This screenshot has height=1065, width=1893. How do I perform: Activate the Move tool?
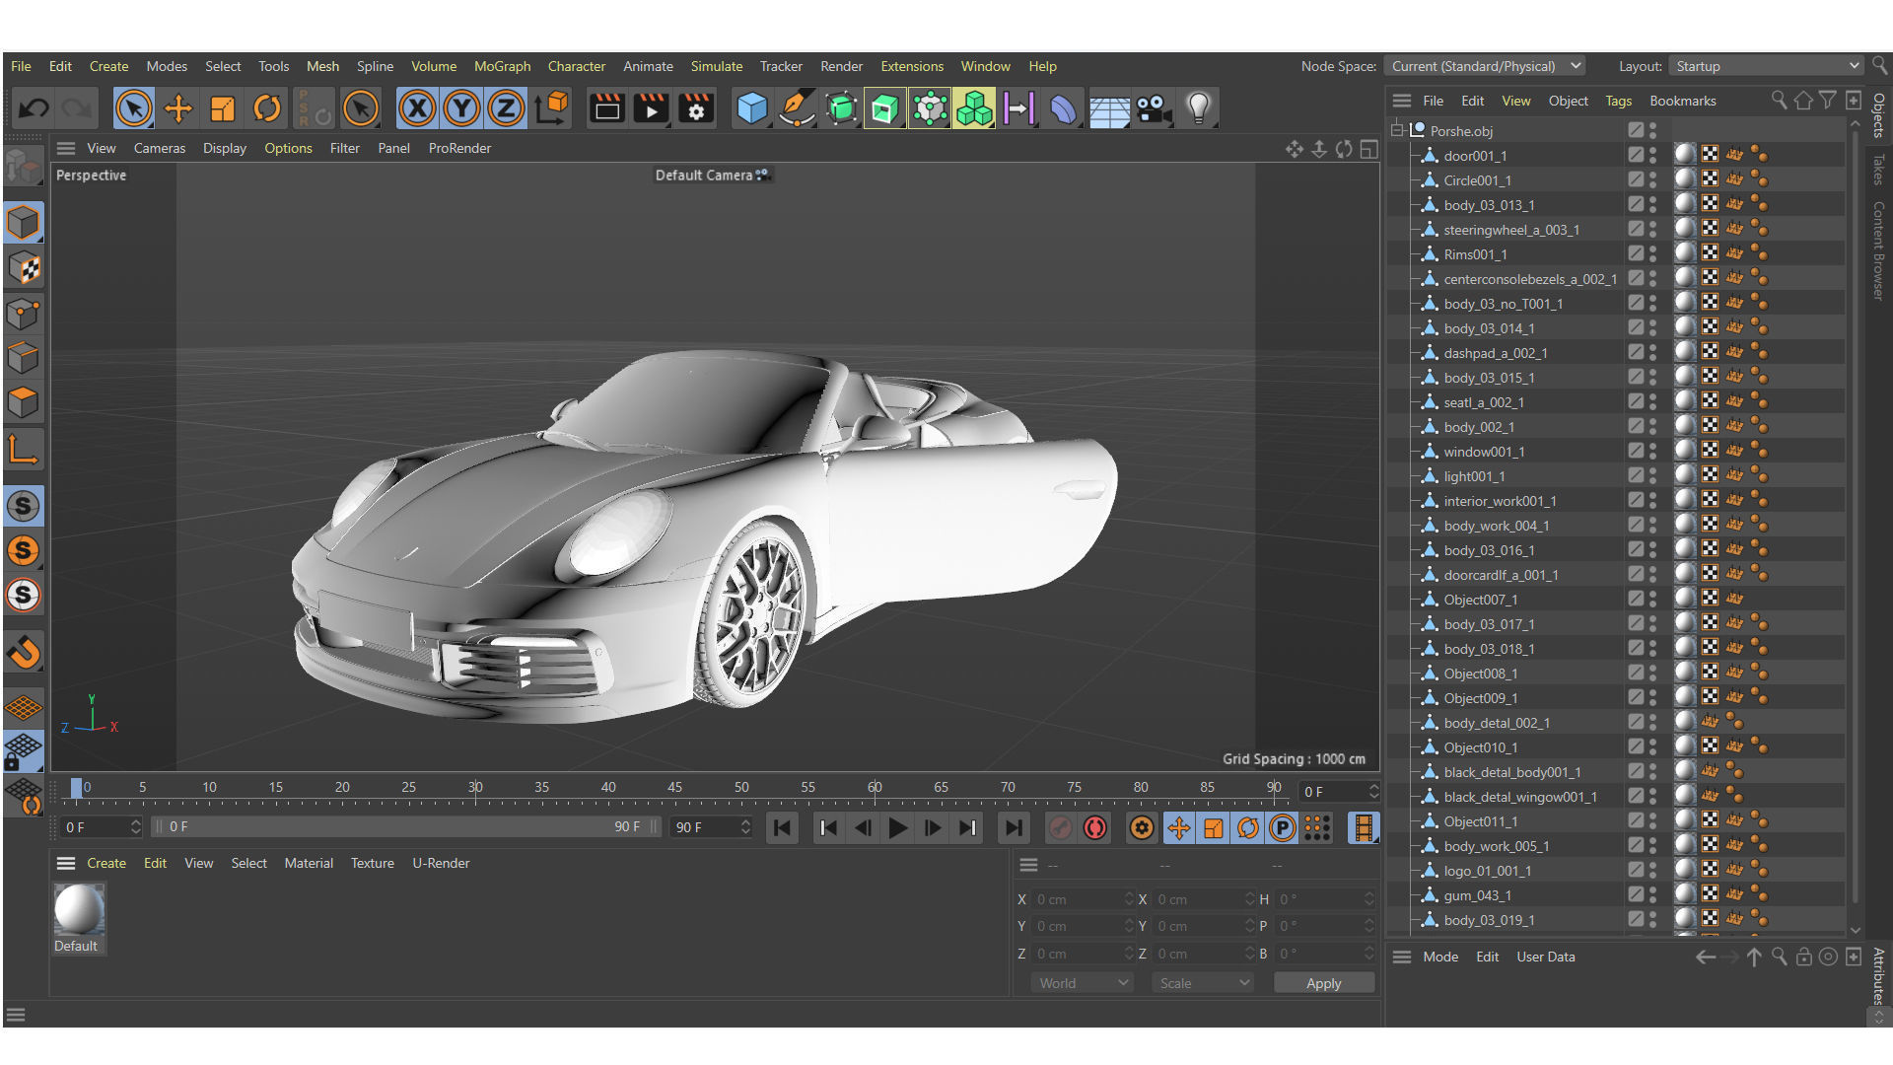[x=178, y=108]
